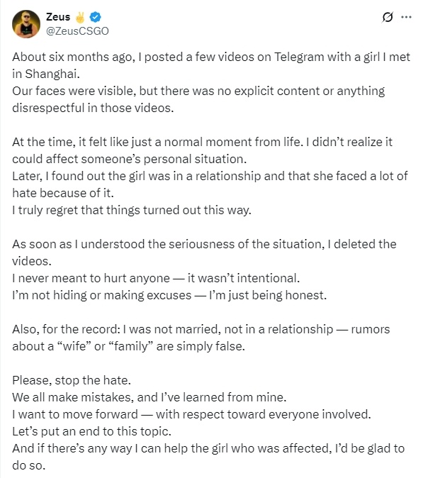
Task: Select the sentence beginning 'At the time'
Action: pos(202,150)
